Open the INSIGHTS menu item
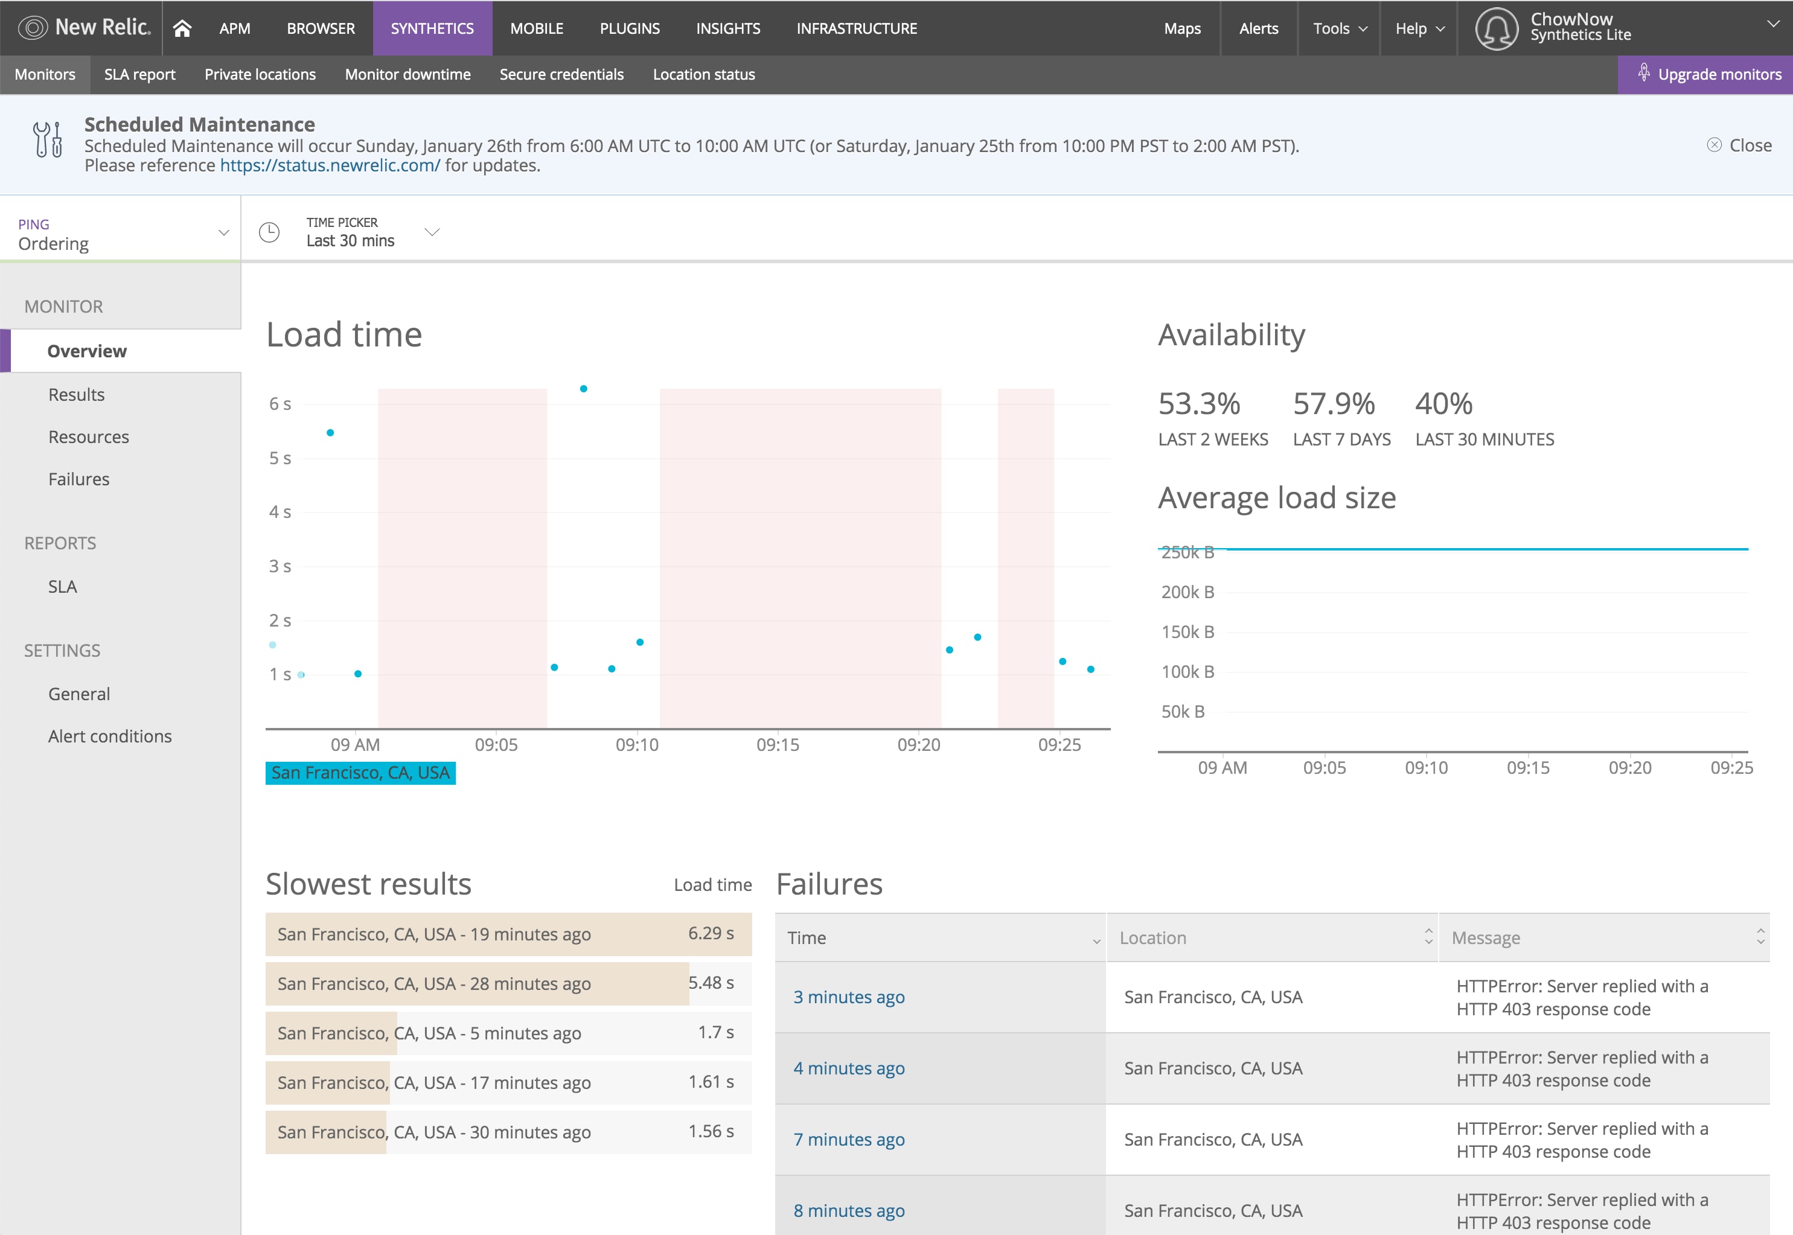 pos(727,28)
